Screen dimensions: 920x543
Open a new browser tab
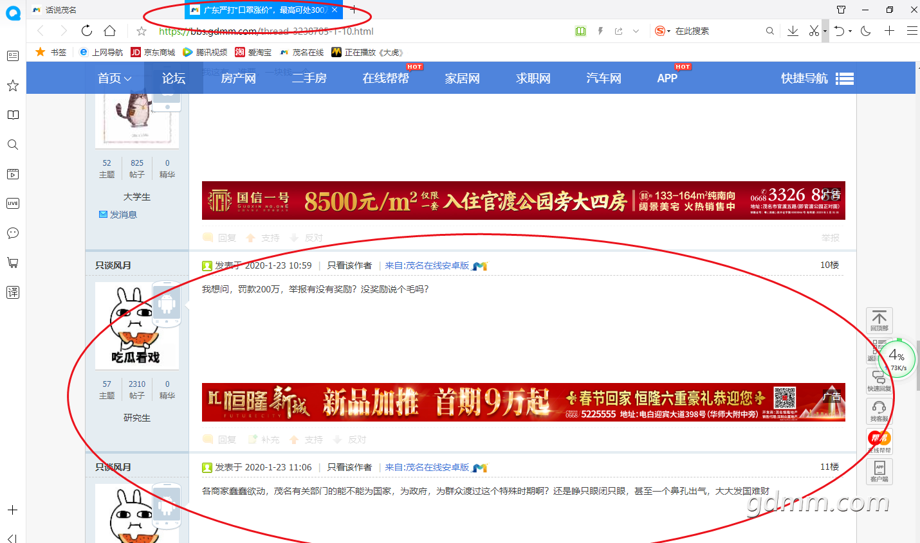point(353,10)
